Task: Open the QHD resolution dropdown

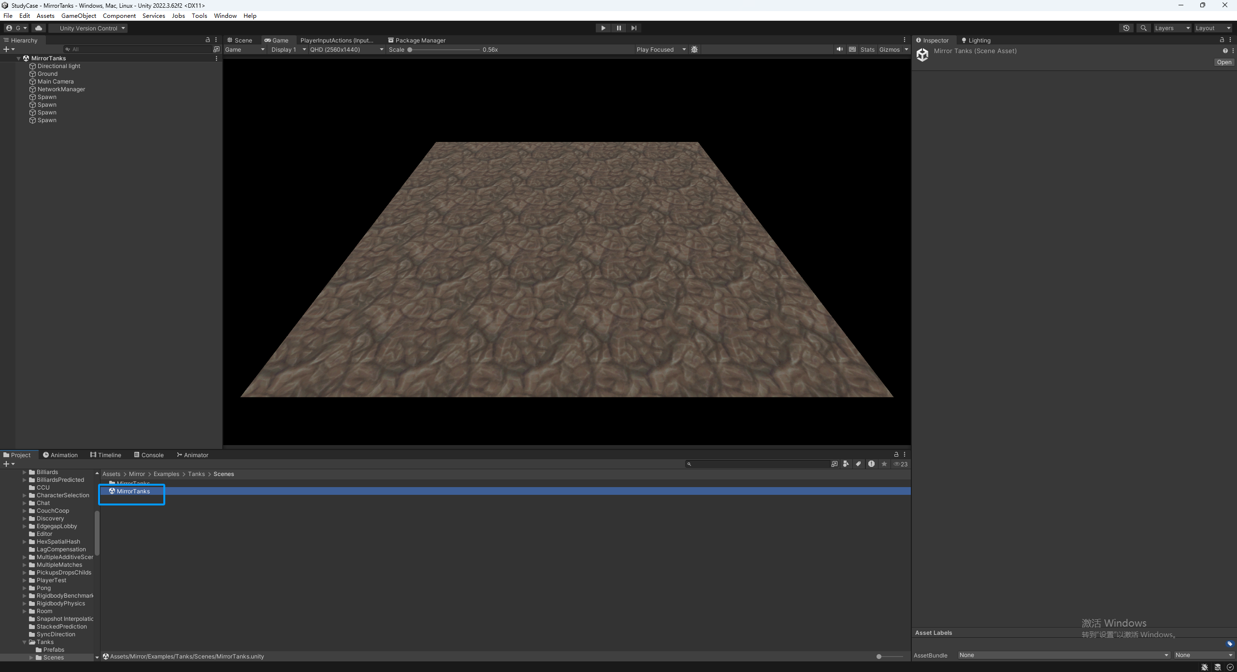Action: pos(346,49)
